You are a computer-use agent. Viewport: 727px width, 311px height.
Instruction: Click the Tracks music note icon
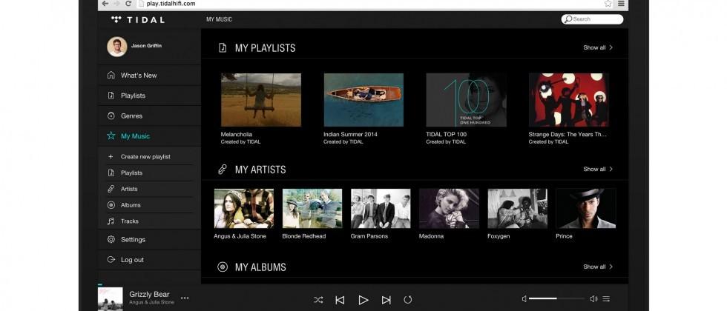pyautogui.click(x=111, y=221)
